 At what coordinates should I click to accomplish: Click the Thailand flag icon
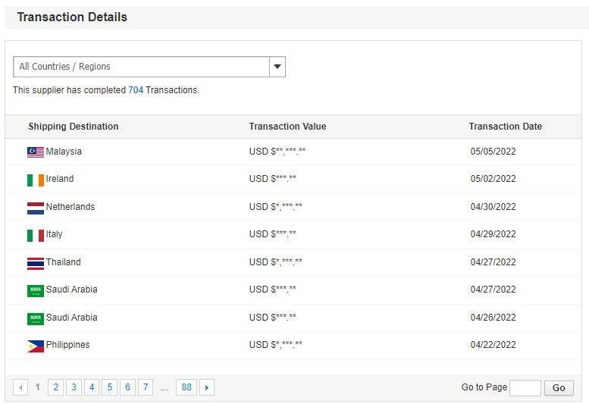point(36,263)
